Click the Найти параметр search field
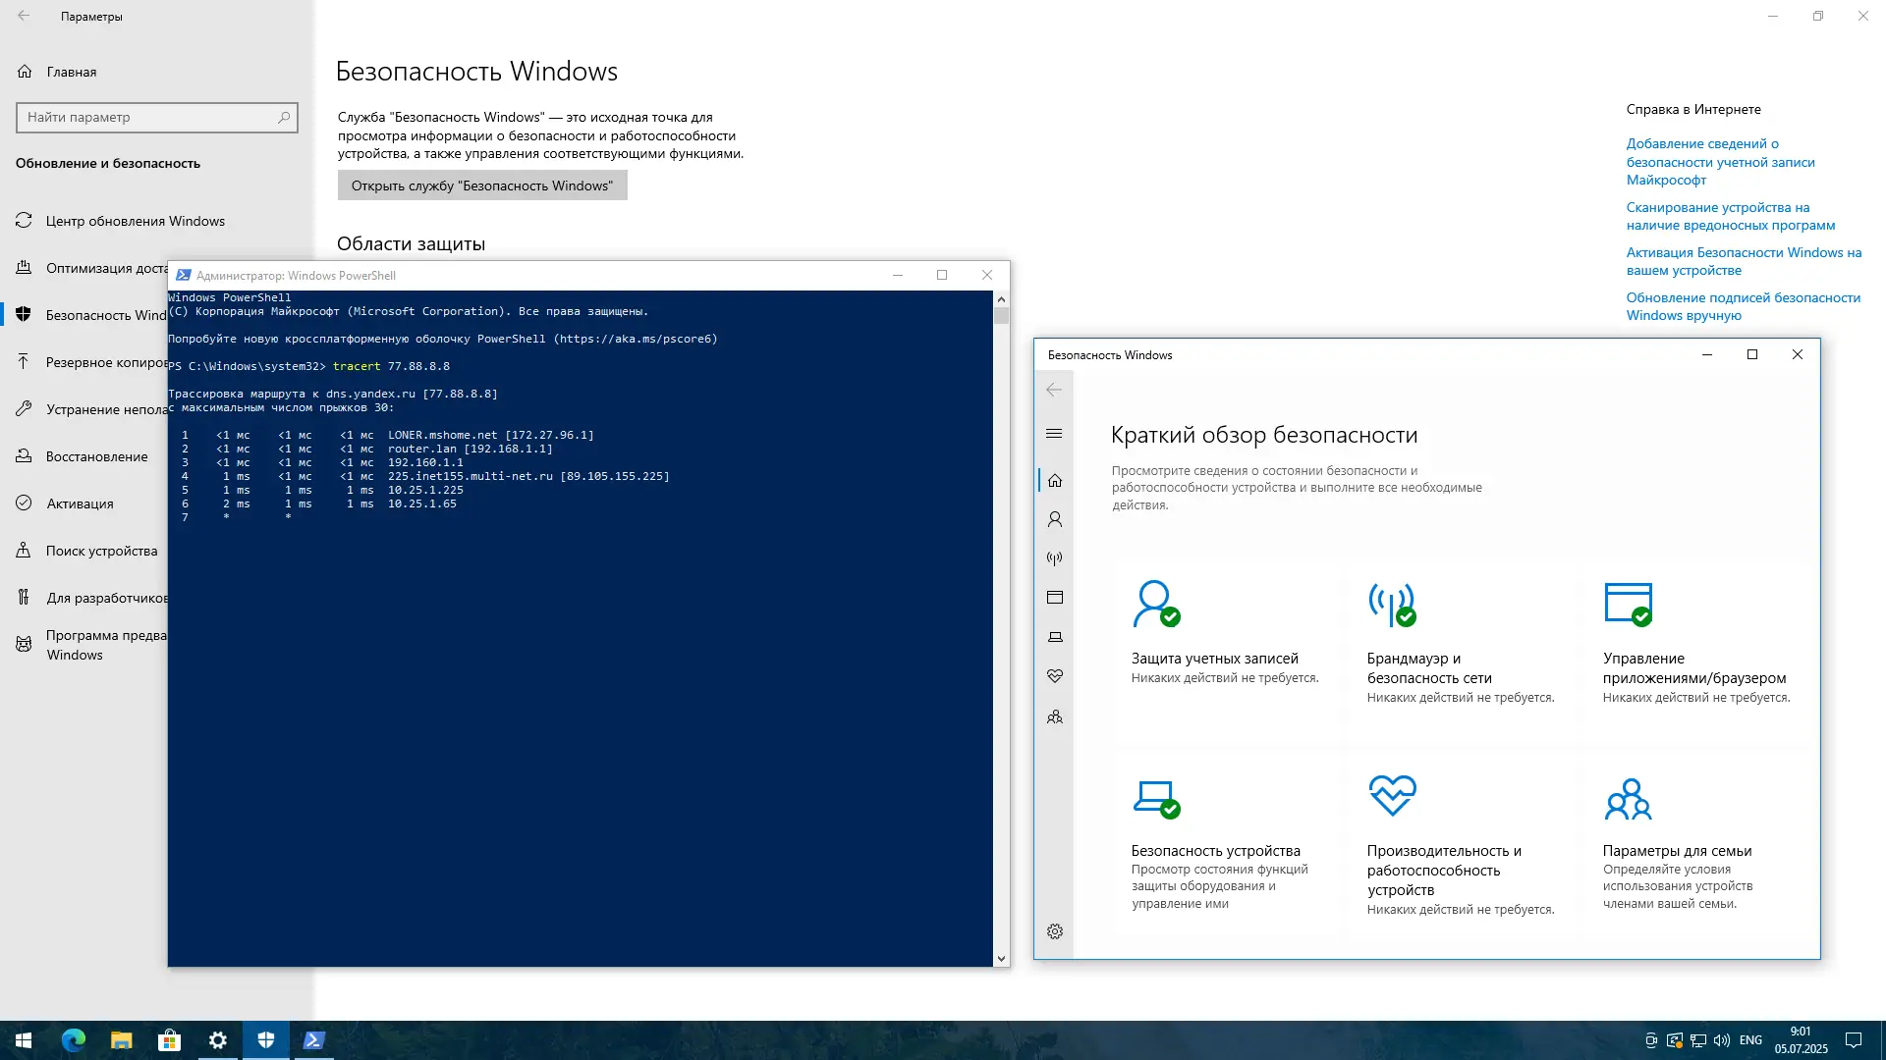 pyautogui.click(x=147, y=117)
